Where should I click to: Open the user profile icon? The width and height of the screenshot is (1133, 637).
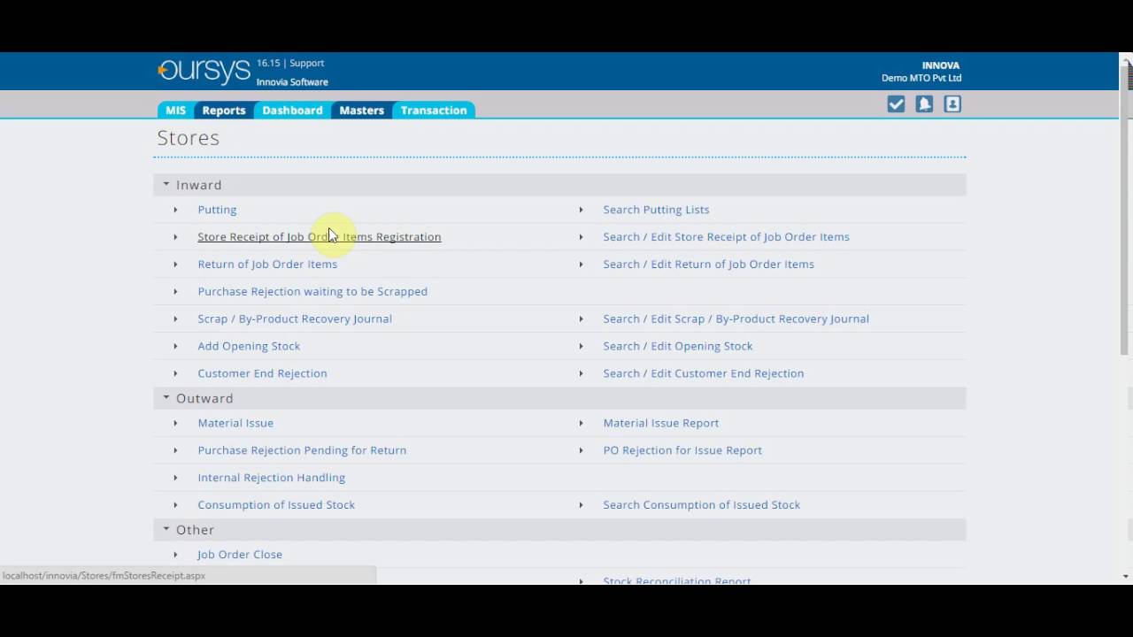(x=952, y=104)
